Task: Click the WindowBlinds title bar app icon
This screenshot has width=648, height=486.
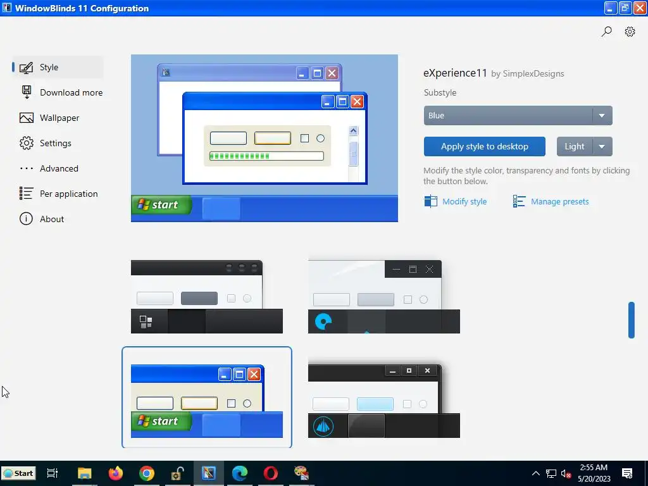Action: pos(7,8)
